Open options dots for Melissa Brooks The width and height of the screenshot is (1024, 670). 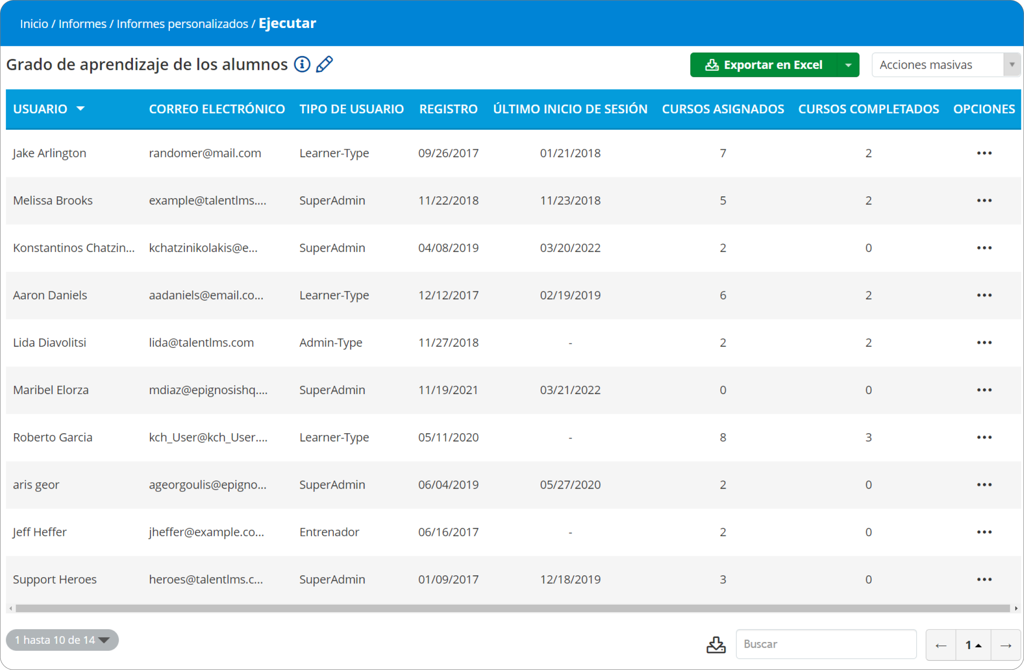(x=984, y=201)
